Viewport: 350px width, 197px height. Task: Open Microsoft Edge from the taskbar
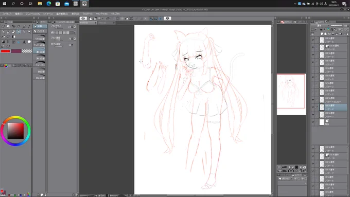pos(49,4)
